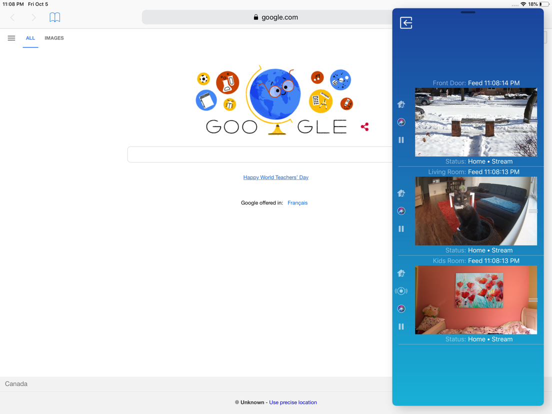Open Safari bookmarks book icon
552x414 pixels.
(x=55, y=17)
